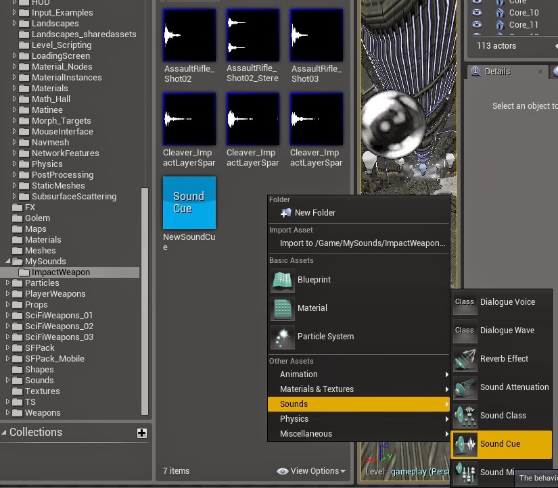Select Sound Cue in the Sounds submenu
The image size is (558, 488).
501,444
